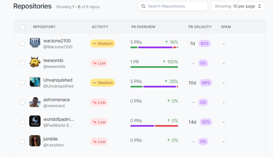Click the jumblie repository avatar
This screenshot has height=157, width=273.
pyautogui.click(x=35, y=141)
